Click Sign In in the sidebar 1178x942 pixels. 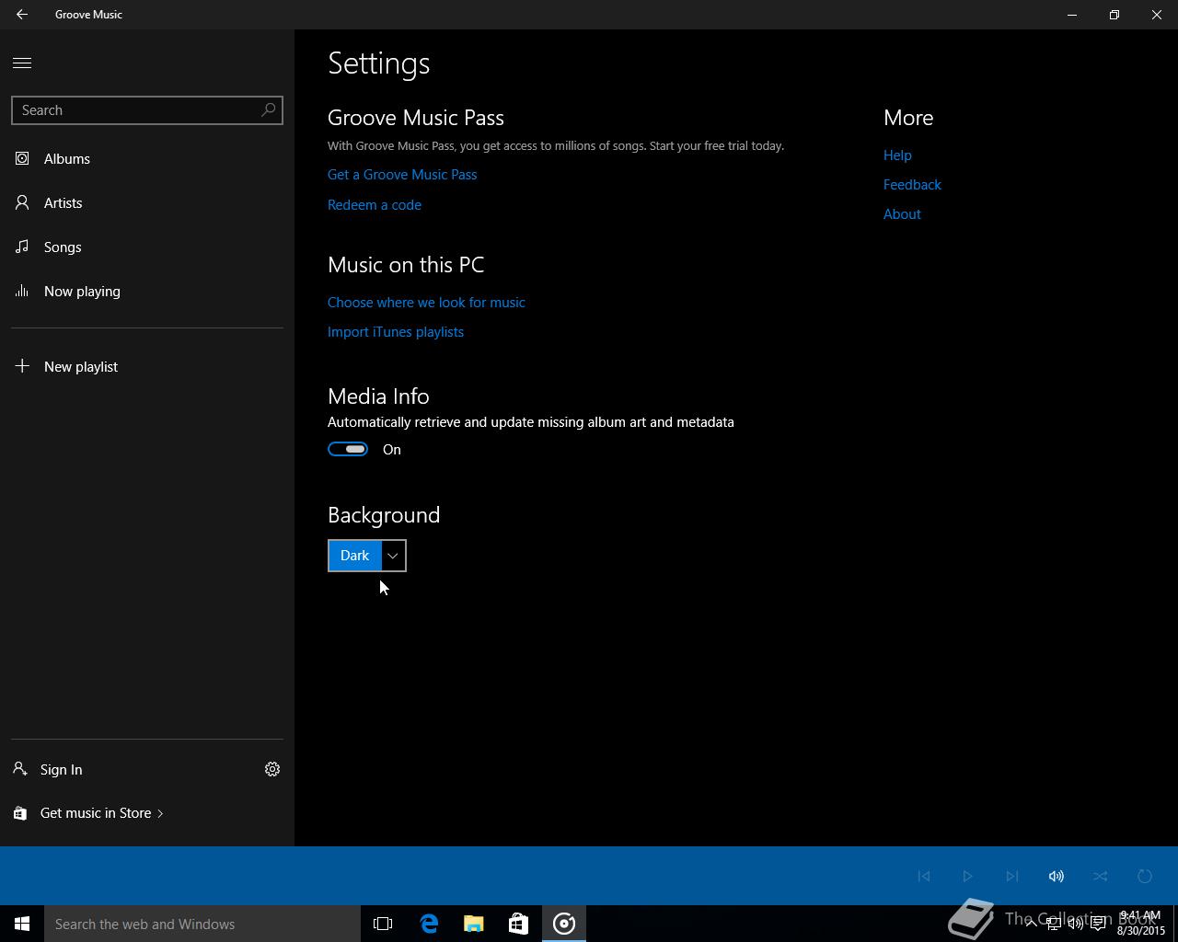pos(61,769)
